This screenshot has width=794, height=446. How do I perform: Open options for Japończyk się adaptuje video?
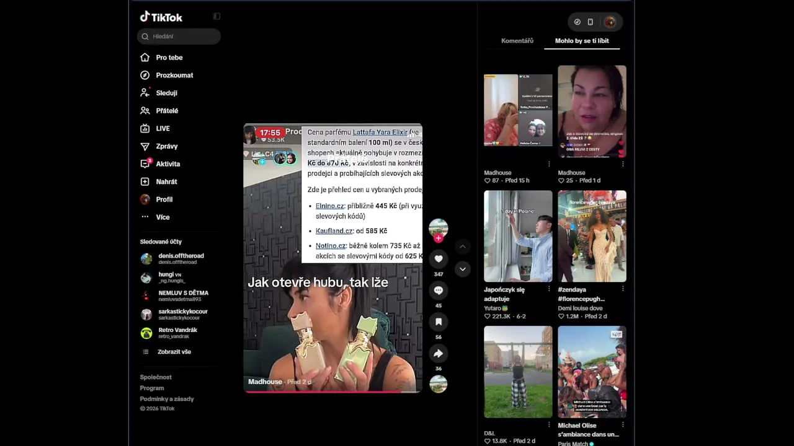(549, 289)
